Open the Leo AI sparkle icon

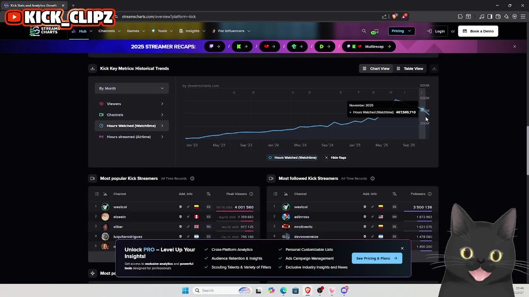point(506,16)
